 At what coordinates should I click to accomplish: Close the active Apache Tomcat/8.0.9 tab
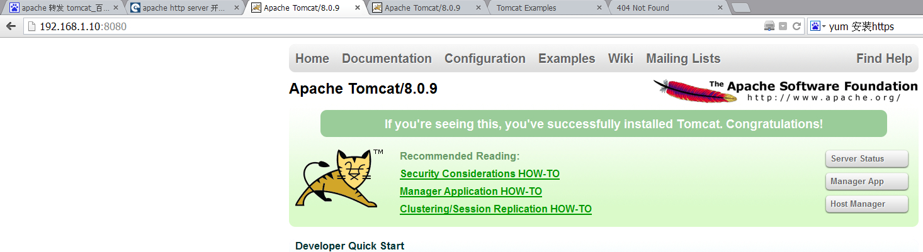[357, 8]
